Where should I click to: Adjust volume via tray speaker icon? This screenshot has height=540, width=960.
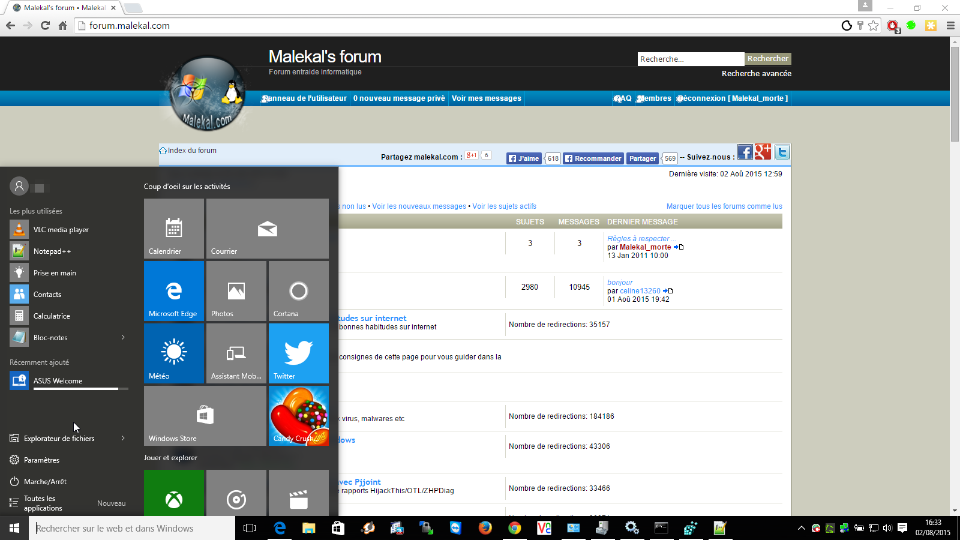(887, 528)
